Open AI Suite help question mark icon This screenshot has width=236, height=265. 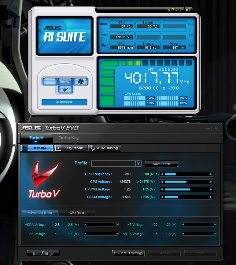point(173,10)
